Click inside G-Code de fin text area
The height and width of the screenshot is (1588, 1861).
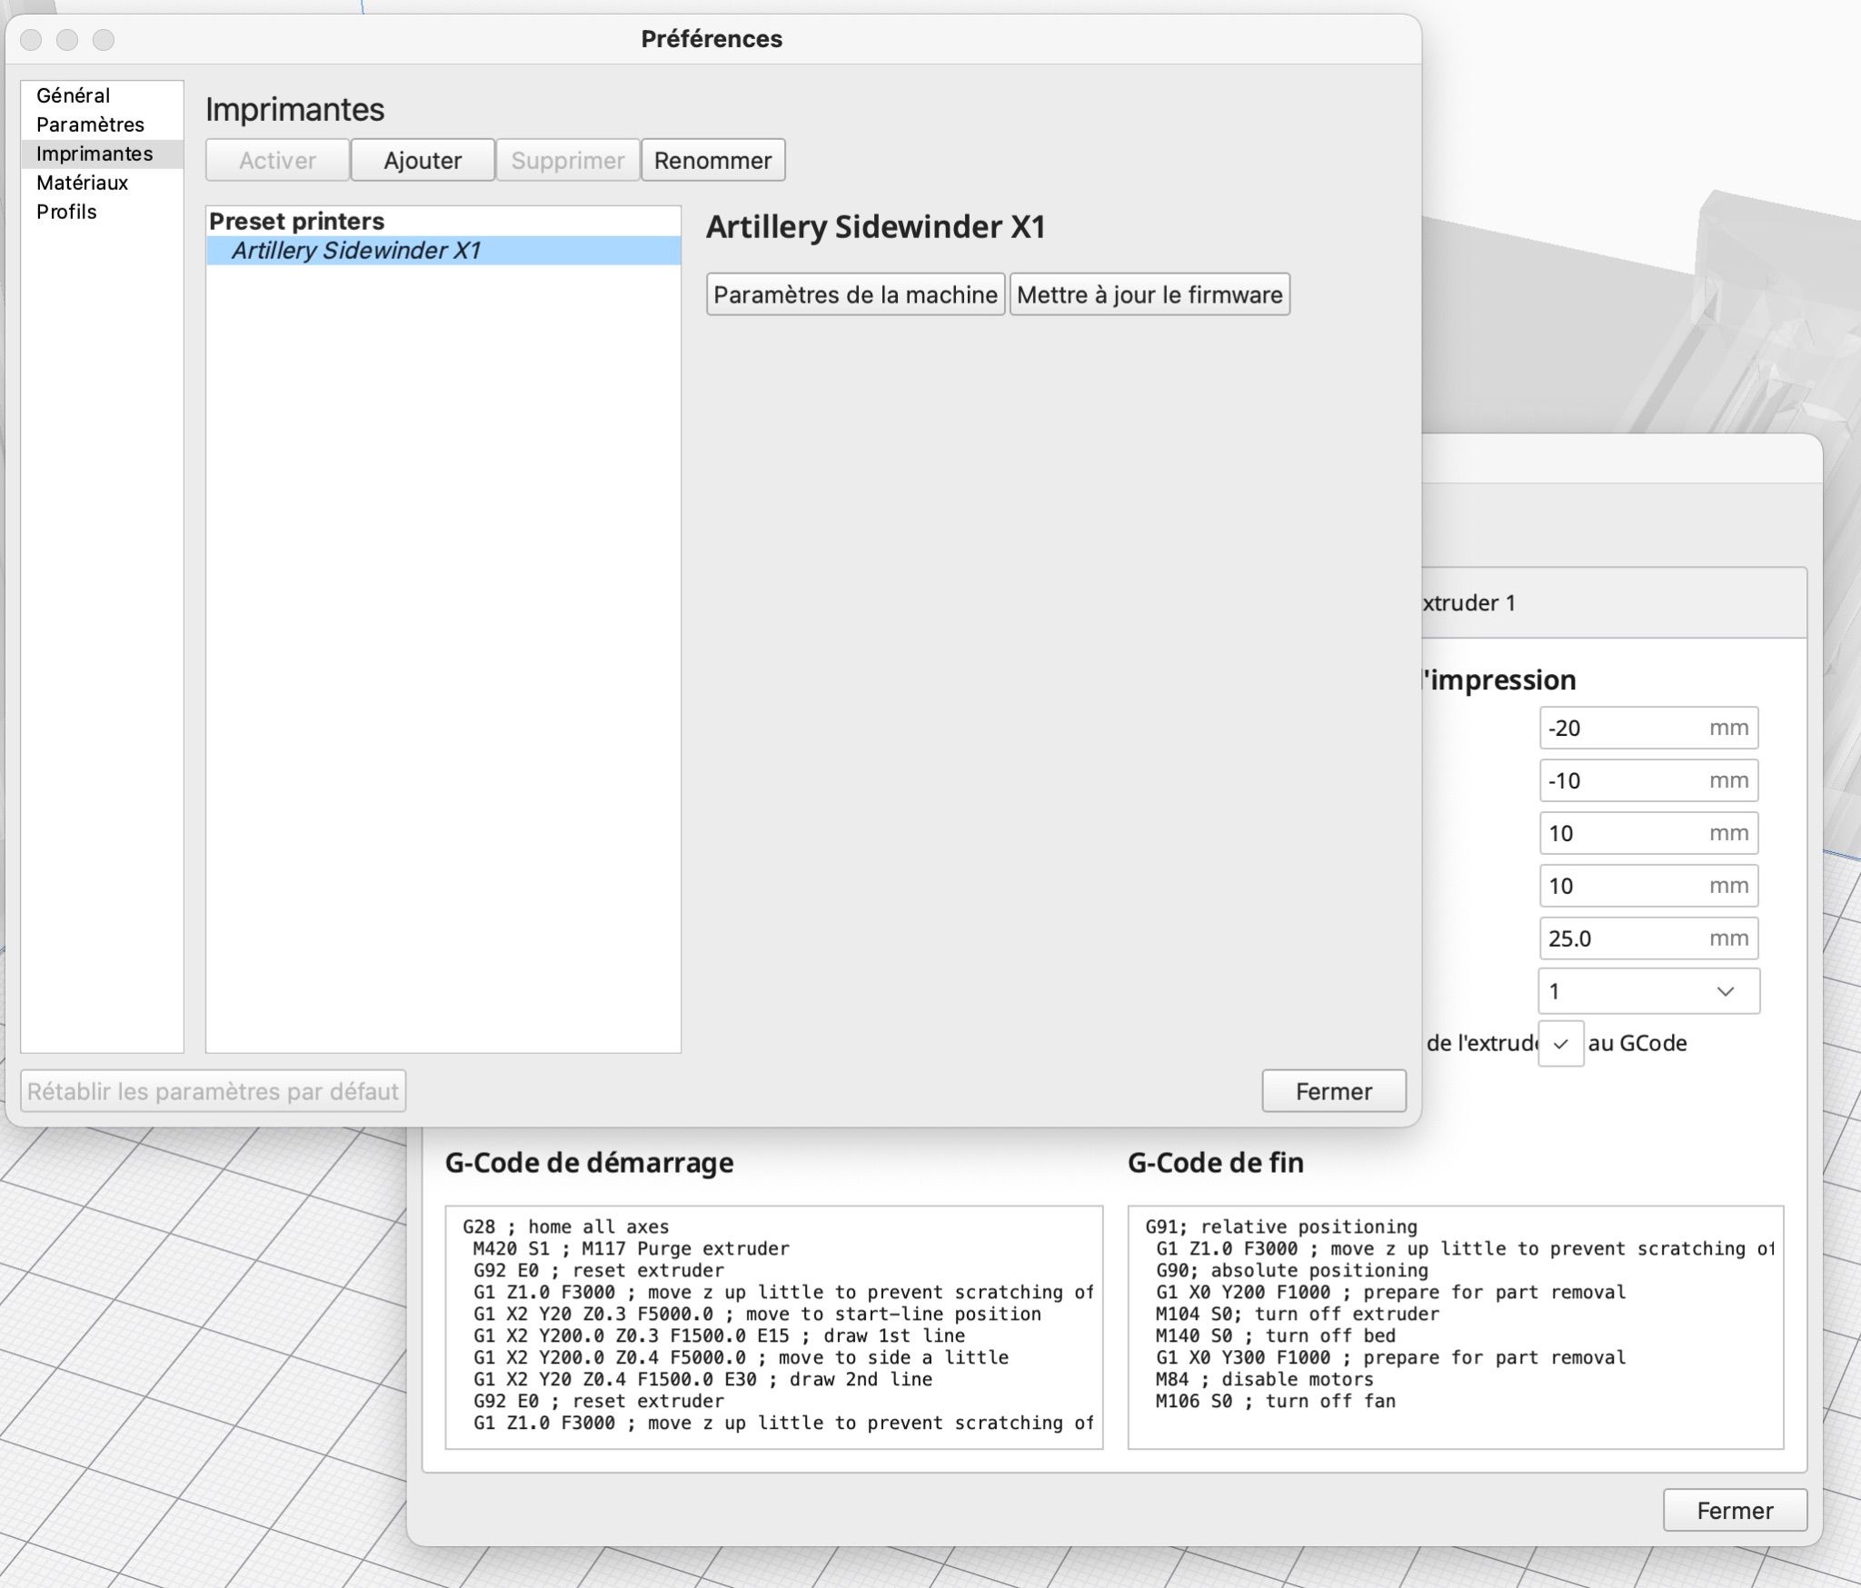[1456, 1326]
